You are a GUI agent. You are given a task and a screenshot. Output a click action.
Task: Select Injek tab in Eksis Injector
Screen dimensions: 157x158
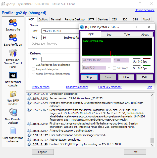click(x=90, y=34)
